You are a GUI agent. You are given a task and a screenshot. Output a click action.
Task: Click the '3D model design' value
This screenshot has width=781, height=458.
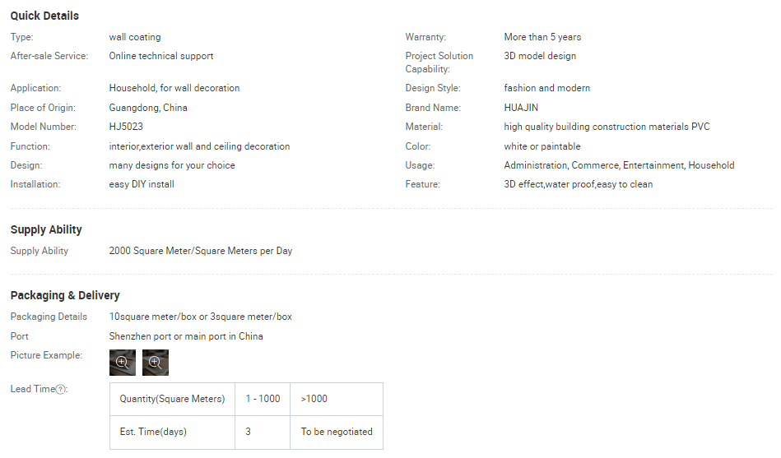(x=540, y=56)
